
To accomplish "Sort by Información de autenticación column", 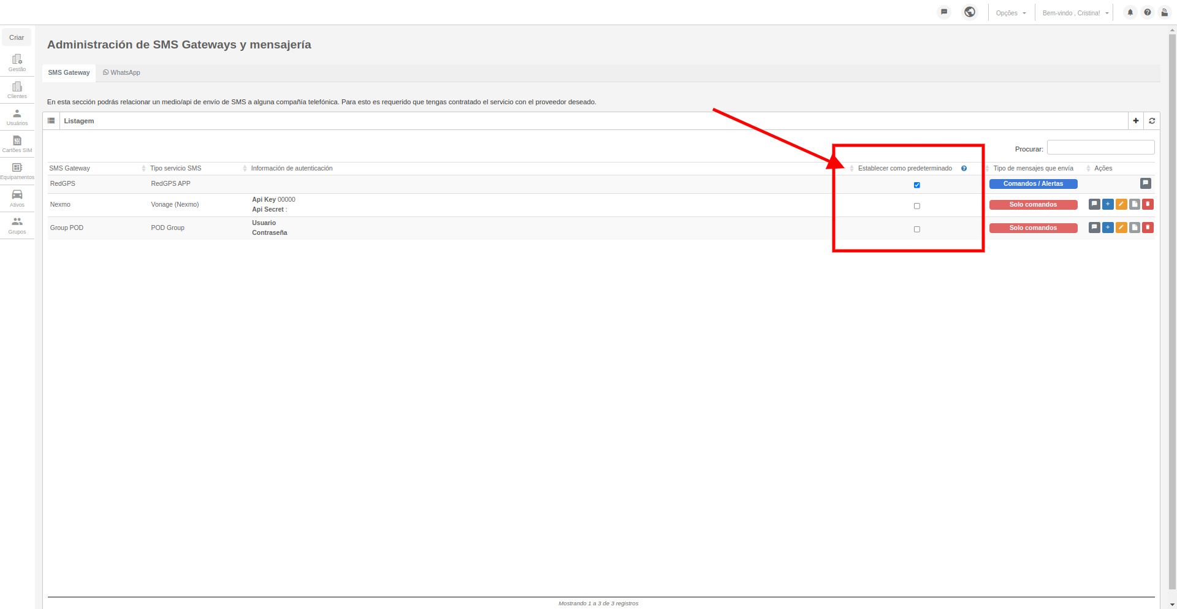I will (x=552, y=168).
